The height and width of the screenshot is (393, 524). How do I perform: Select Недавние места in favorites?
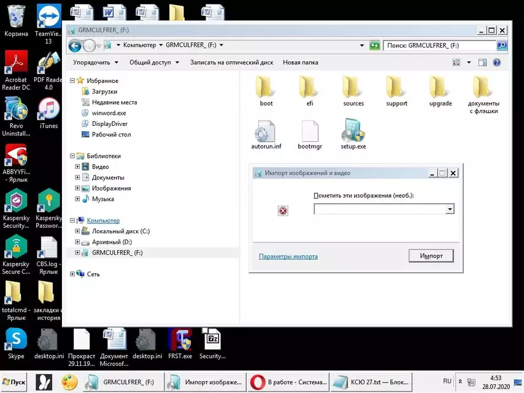click(109, 102)
